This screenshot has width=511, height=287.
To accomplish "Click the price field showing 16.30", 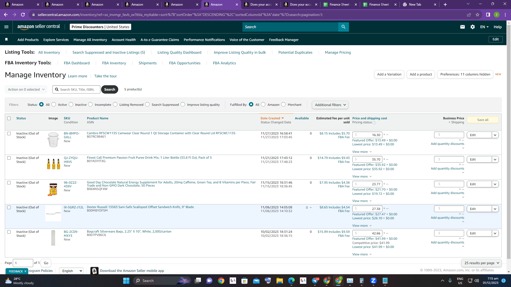I will [x=367, y=135].
